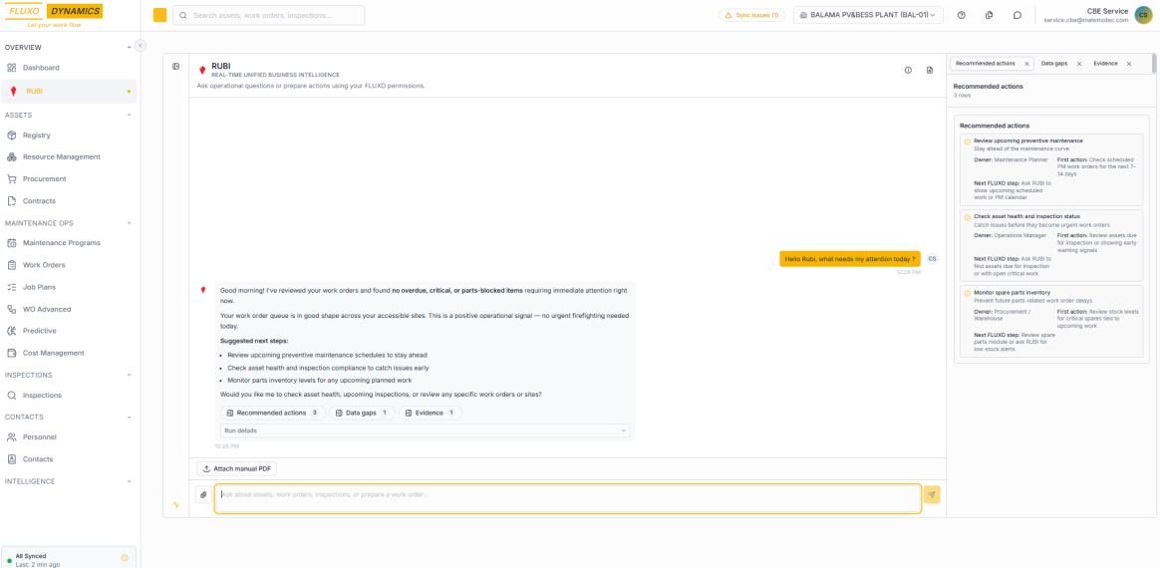Click the CBE Service account name
This screenshot has height=568, width=1160.
click(1107, 11)
